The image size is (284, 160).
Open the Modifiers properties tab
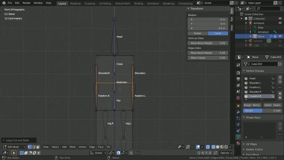pos(238,112)
